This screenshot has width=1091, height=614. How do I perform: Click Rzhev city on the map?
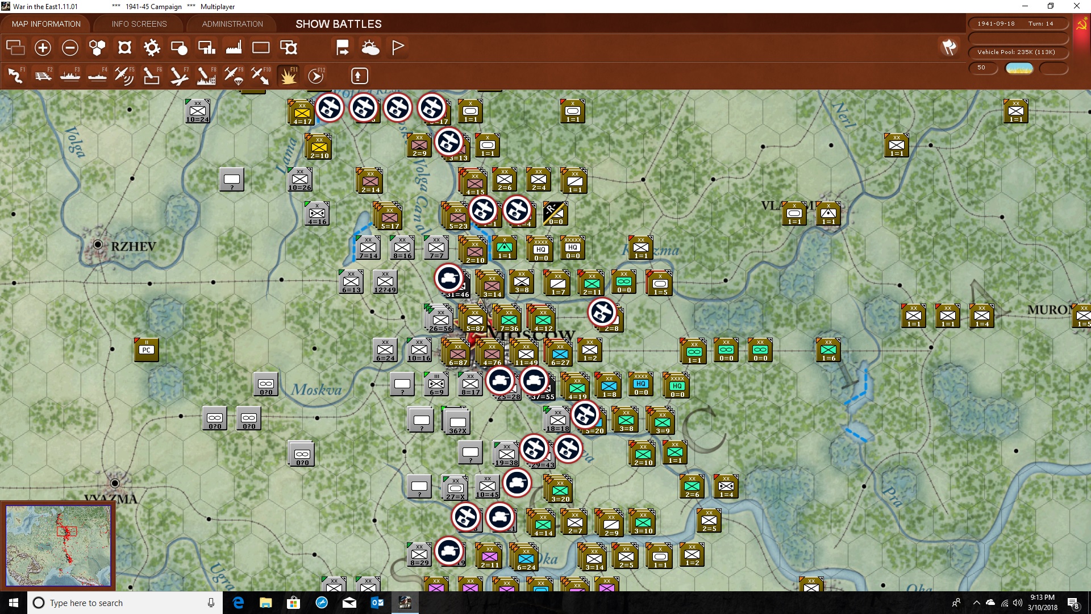(x=98, y=244)
